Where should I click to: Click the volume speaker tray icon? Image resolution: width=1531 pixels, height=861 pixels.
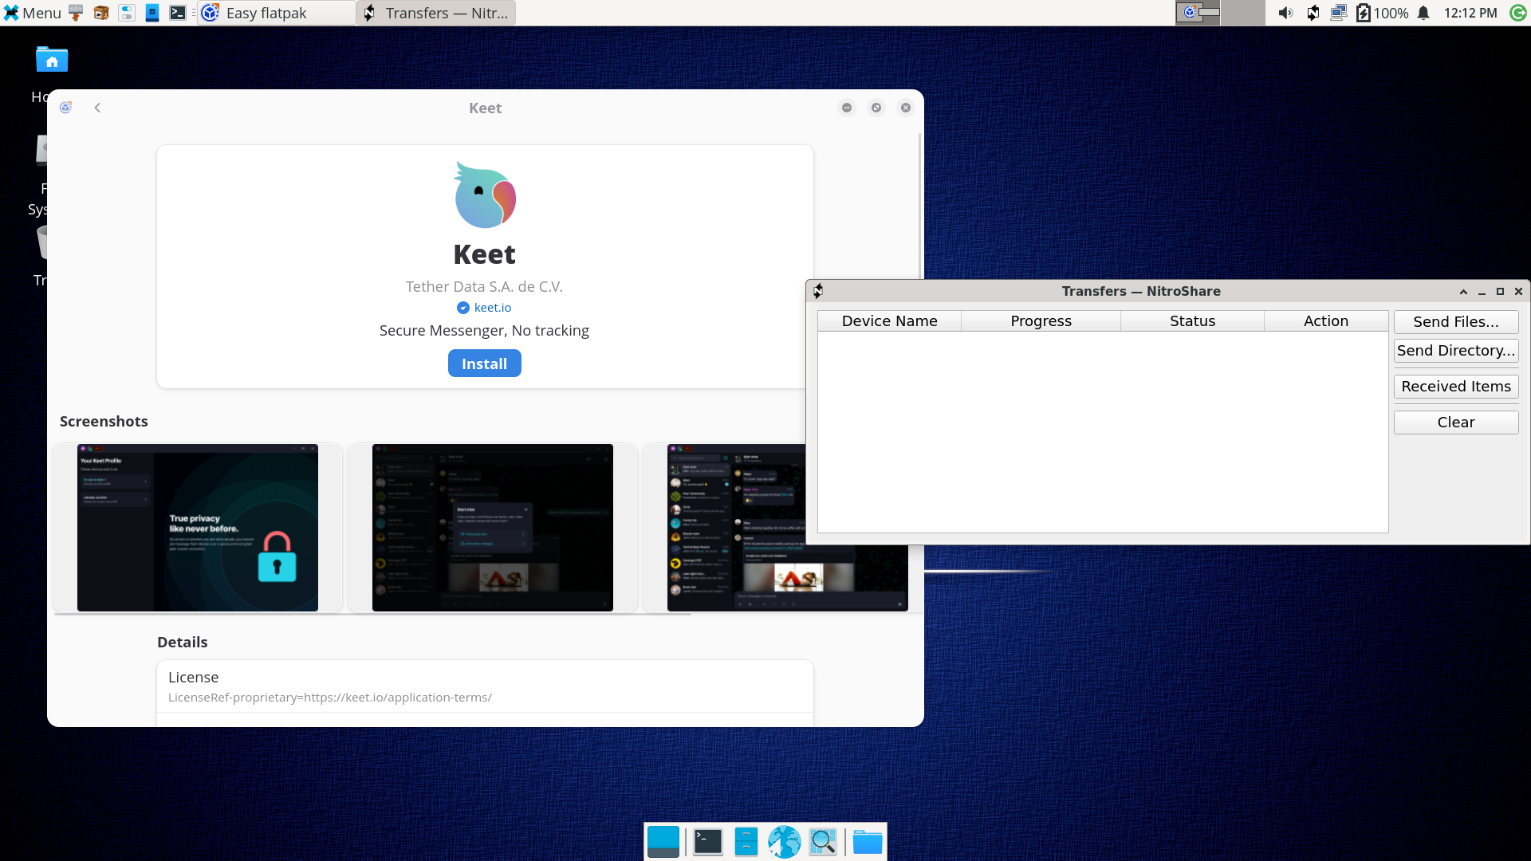point(1285,13)
